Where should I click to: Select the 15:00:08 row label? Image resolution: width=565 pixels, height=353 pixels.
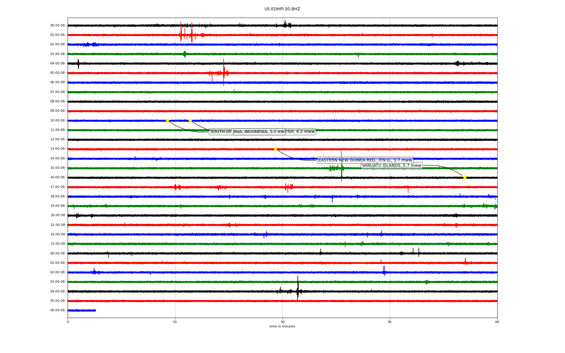[57, 168]
